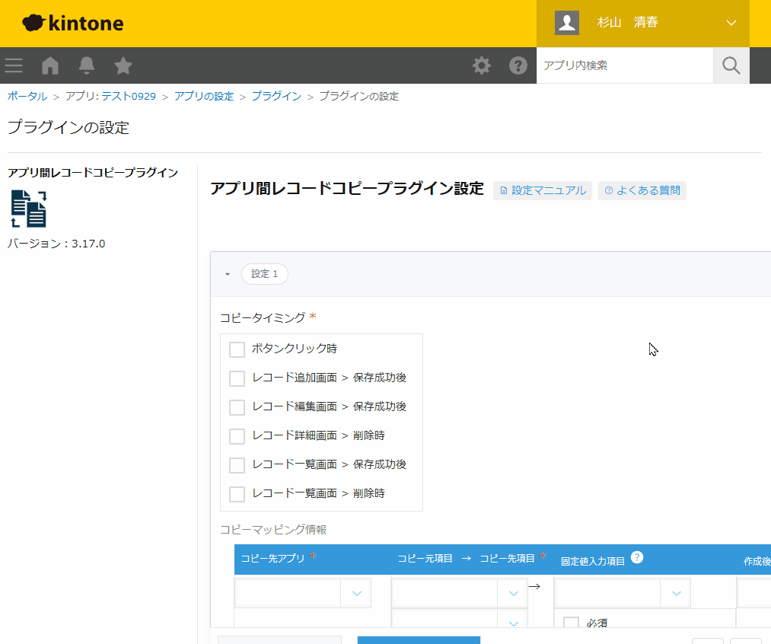This screenshot has height=644, width=771.
Task: Click help icon next to 固定値入力項目
Action: [x=637, y=557]
